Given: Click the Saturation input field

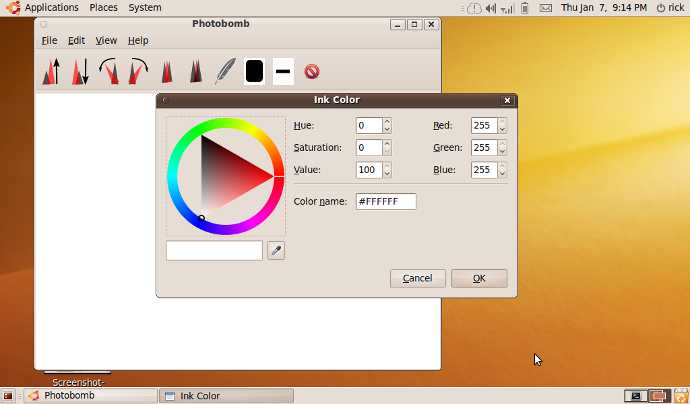Looking at the screenshot, I should tap(369, 147).
